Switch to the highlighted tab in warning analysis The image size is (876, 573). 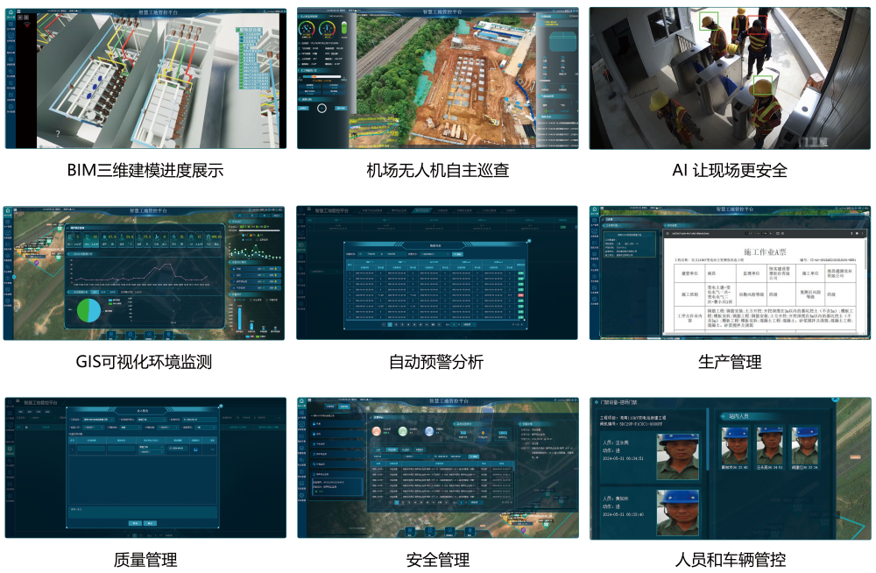(x=423, y=211)
